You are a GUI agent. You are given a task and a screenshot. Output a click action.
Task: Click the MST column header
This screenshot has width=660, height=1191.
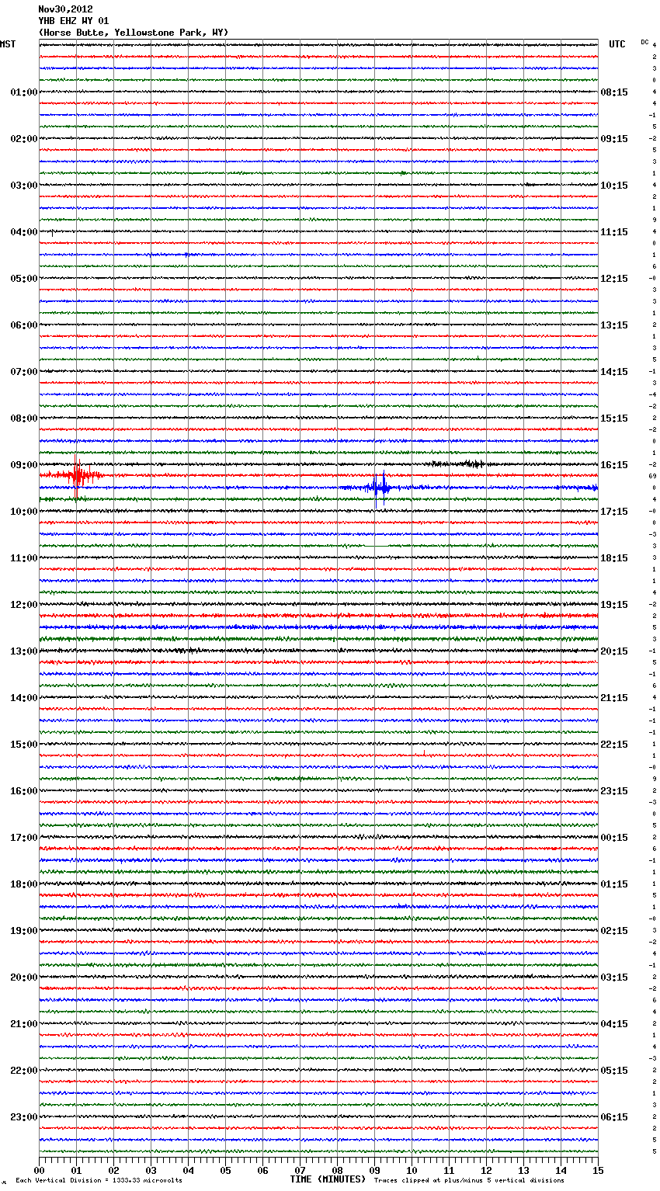[x=8, y=44]
